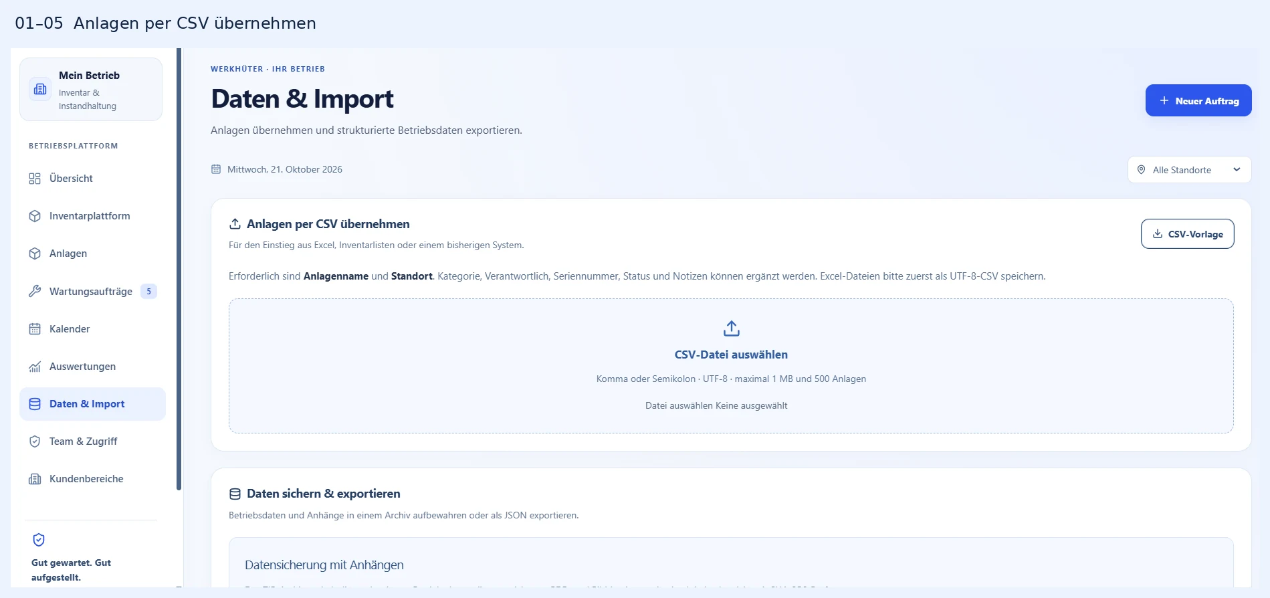Viewport: 1270px width, 598px height.
Task: Click the database icon beside Daten sichern
Action: pyautogui.click(x=235, y=494)
